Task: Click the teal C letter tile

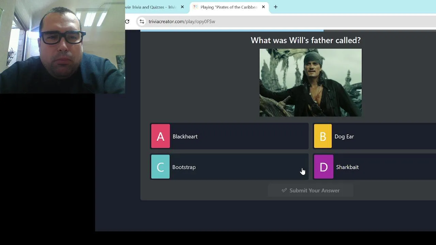Action: pos(160,167)
